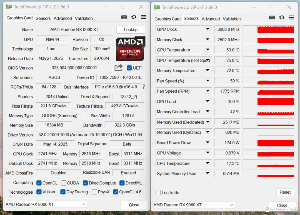Click the 75.0 °C Hot Spot temperature value
Image resolution: width=300 pixels, height=215 pixels.
click(227, 60)
